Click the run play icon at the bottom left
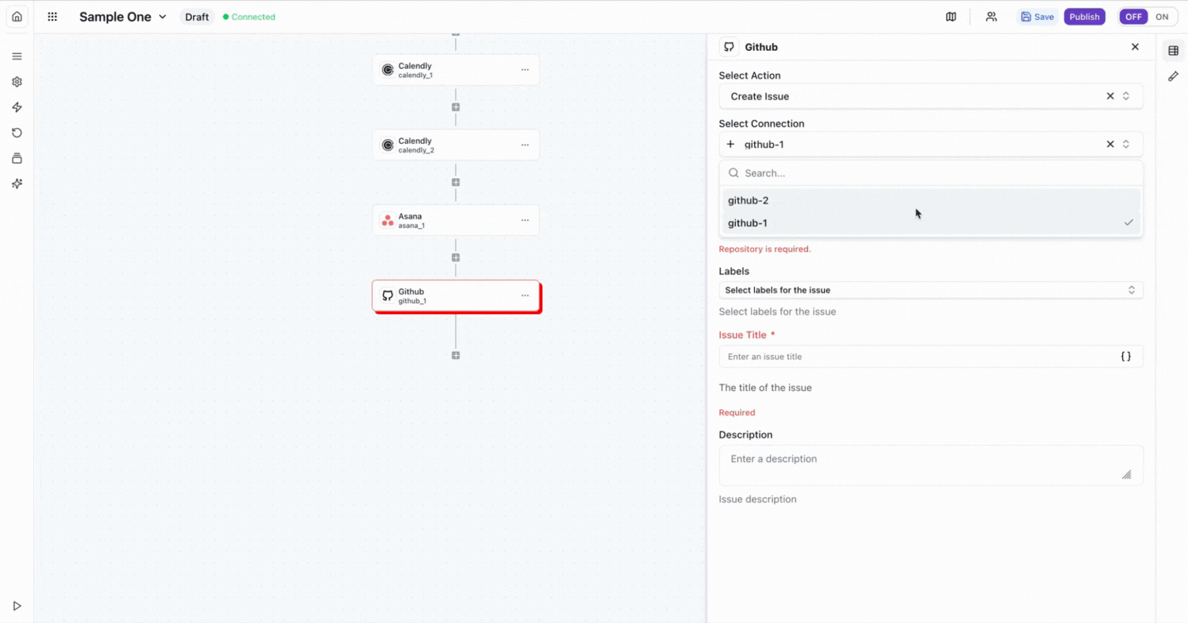 point(17,606)
